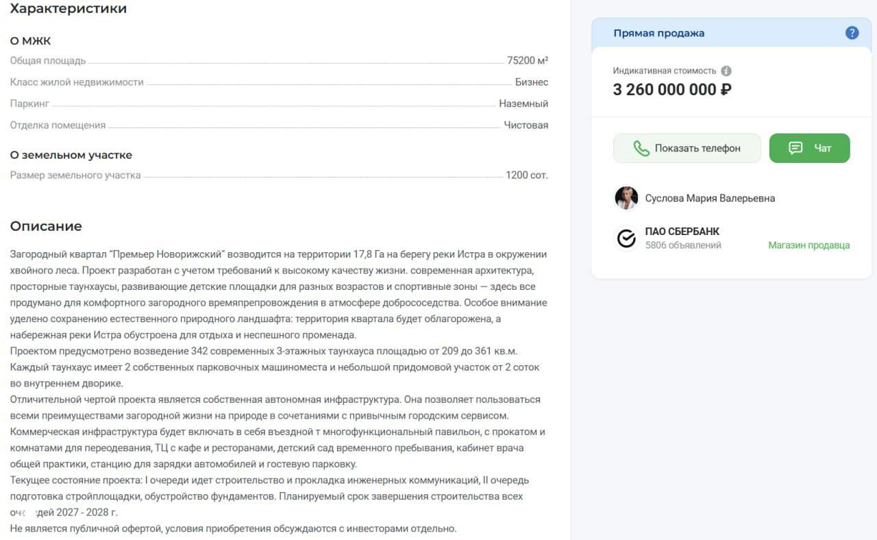This screenshot has width=877, height=540.
Task: Open the help question mark on Прямая продажа banner
Action: [x=852, y=32]
